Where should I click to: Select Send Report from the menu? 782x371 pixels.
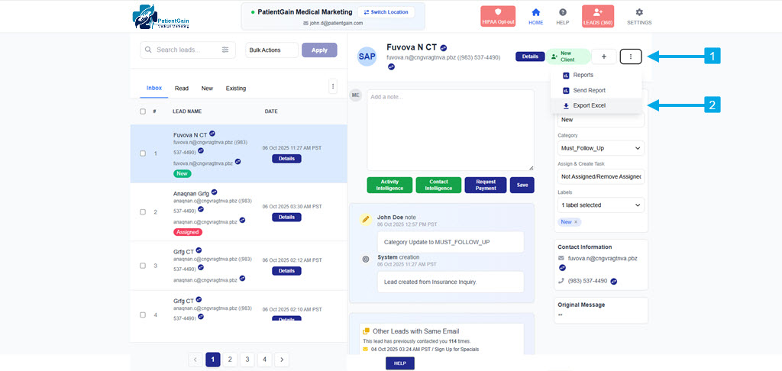click(596, 91)
